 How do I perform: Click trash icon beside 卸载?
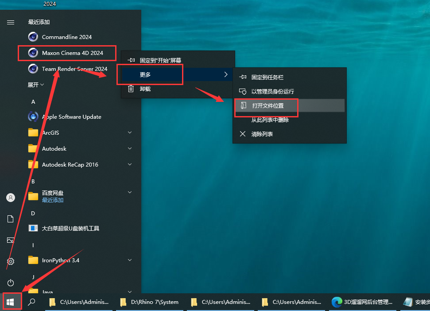click(x=131, y=89)
